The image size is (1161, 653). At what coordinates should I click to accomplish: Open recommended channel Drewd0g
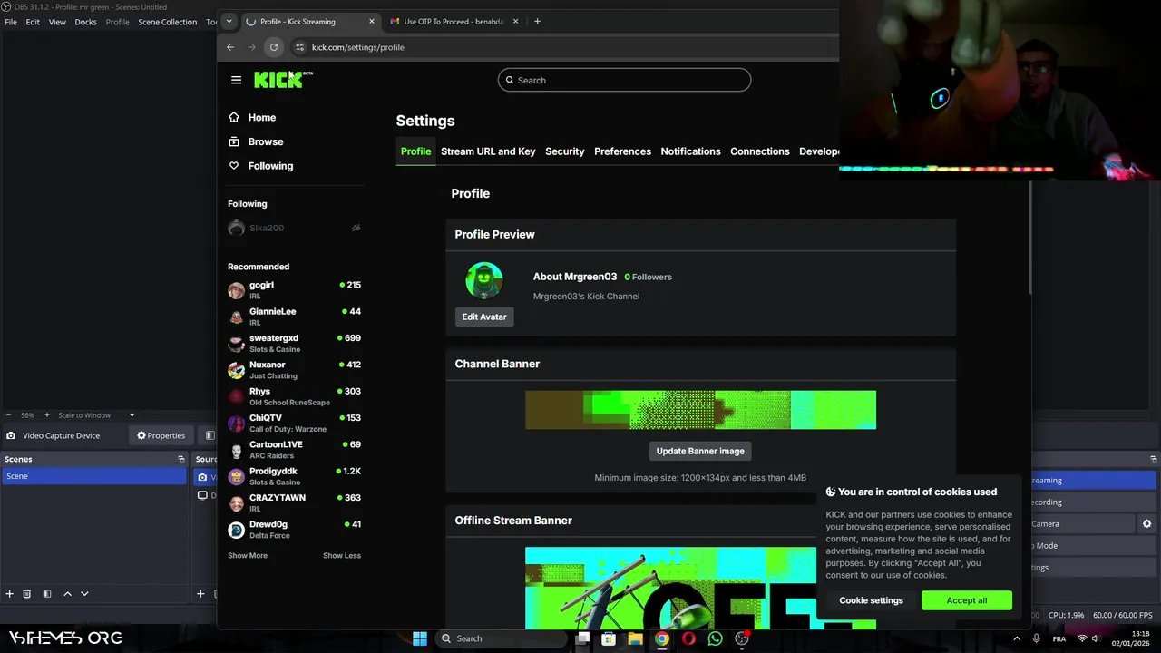point(295,530)
